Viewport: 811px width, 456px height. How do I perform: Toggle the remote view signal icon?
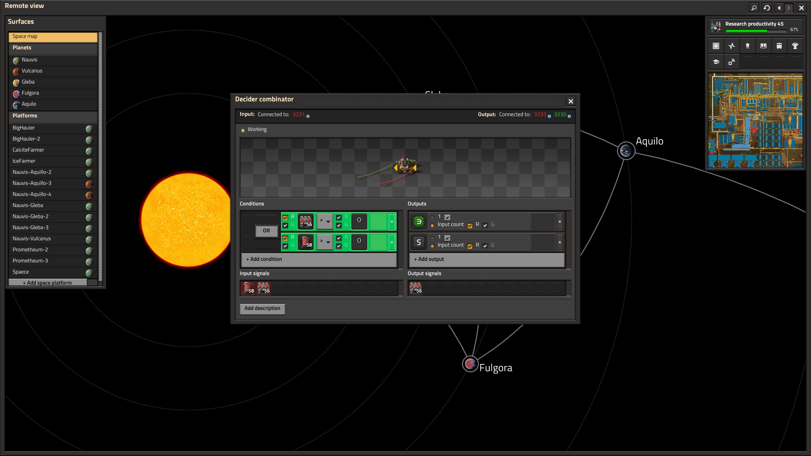731,62
